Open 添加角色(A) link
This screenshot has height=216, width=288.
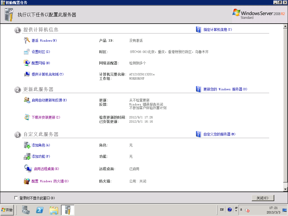click(41, 145)
